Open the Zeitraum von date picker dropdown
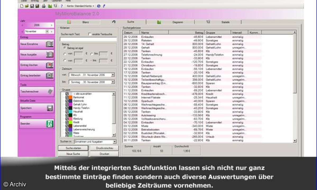The height and width of the screenshot is (190, 317). coord(113,75)
